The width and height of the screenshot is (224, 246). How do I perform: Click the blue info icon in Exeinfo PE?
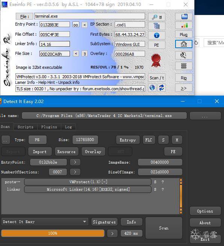(x=156, y=35)
